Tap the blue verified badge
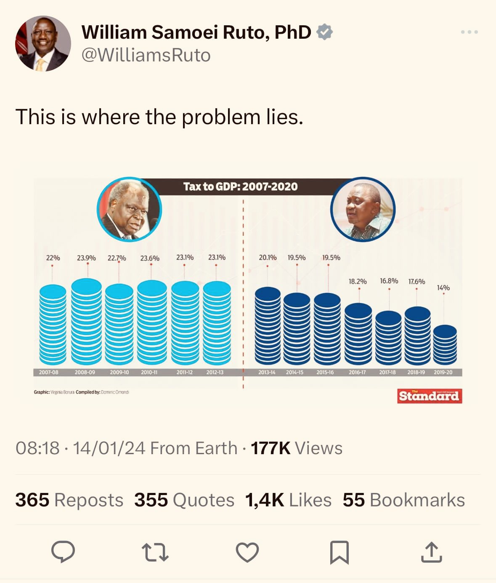This screenshot has width=496, height=583. coord(324,32)
